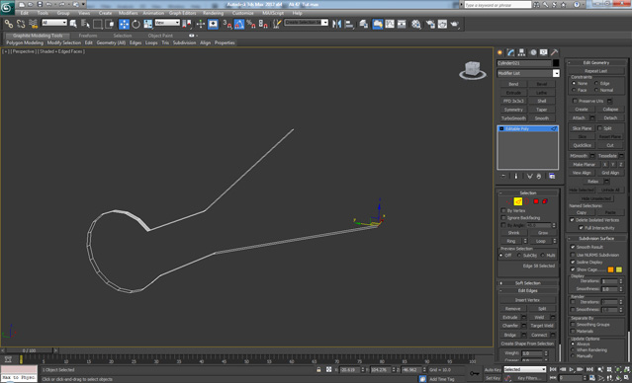The image size is (632, 383).
Task: Click the Create Shape From Selection button
Action: pyautogui.click(x=527, y=344)
